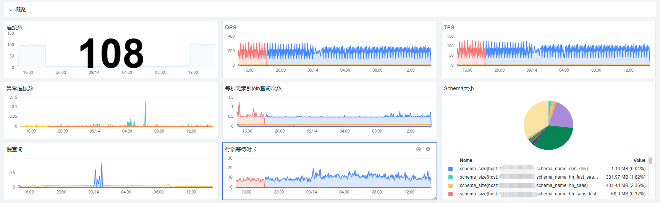The width and height of the screenshot is (660, 203).
Task: Click the orange hh_saas legend swatch
Action: tap(450, 185)
